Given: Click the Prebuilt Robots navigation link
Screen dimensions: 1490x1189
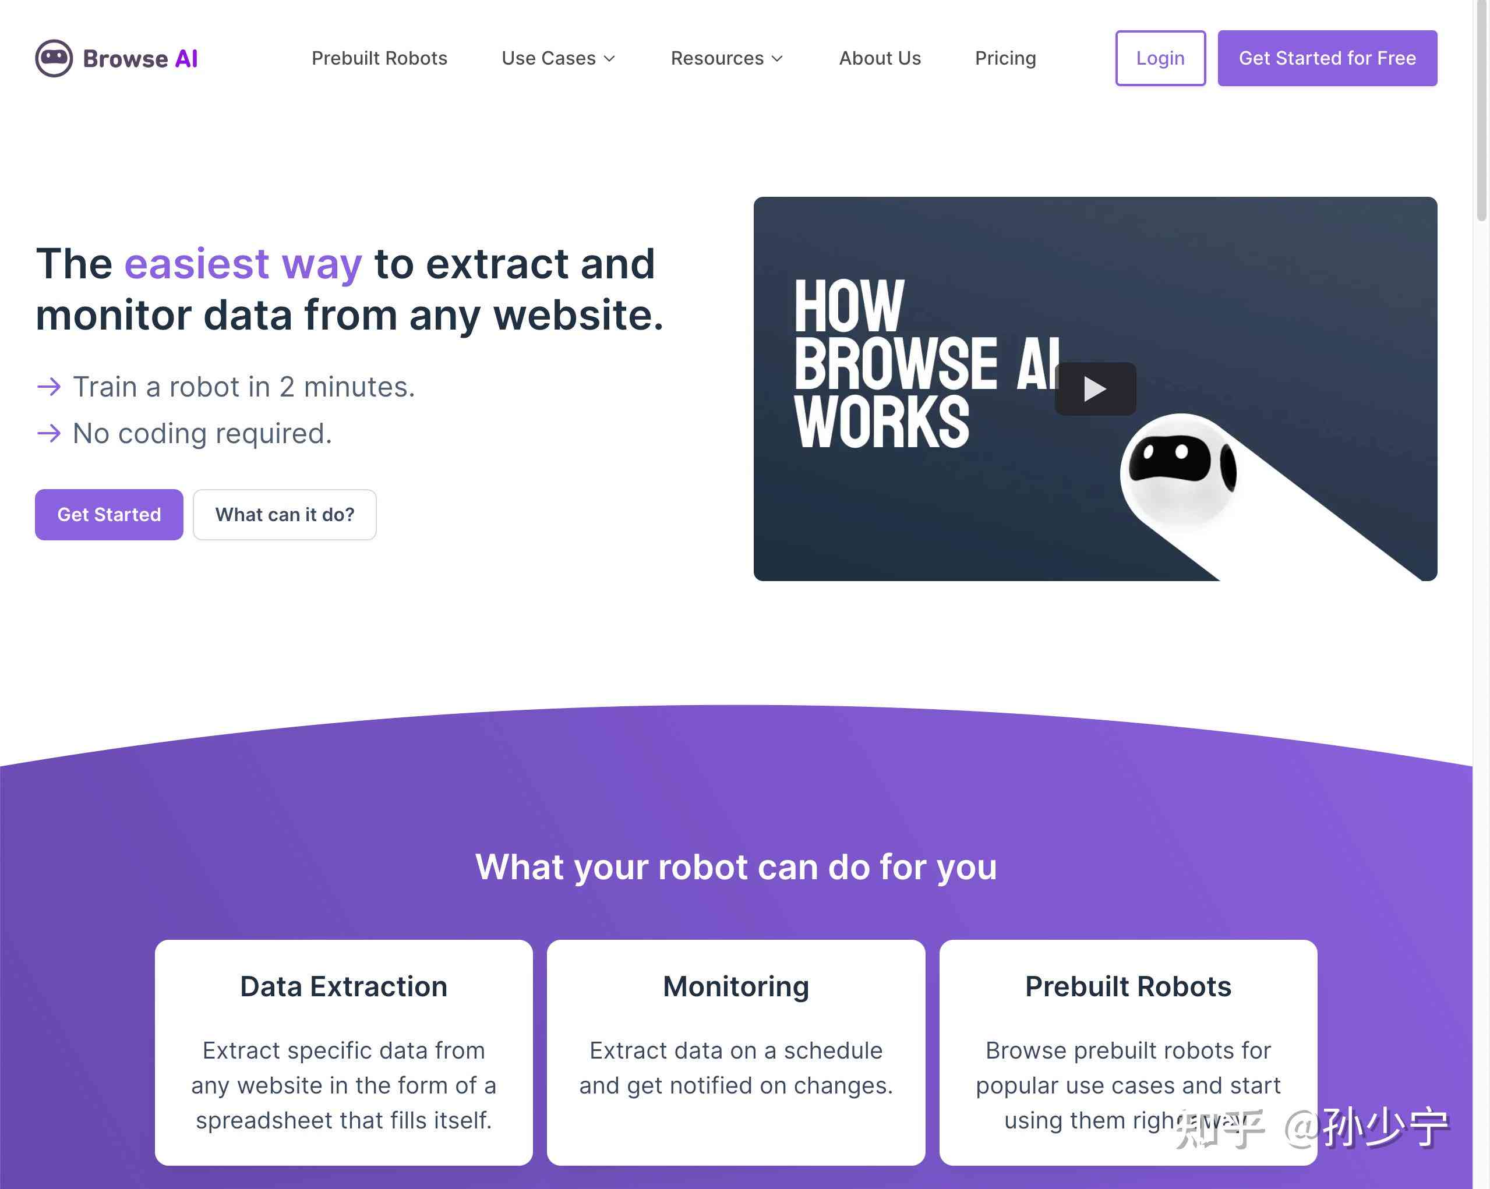Looking at the screenshot, I should 379,58.
